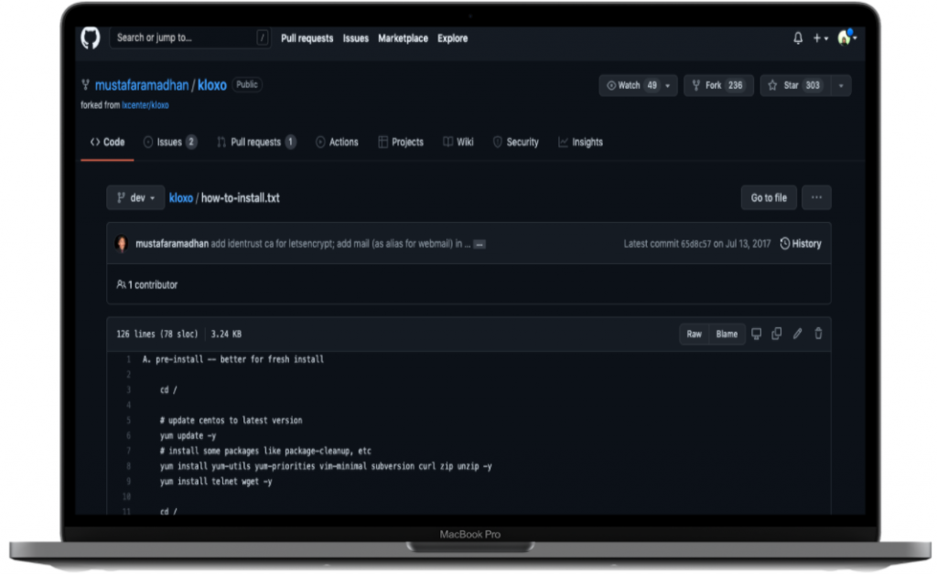The width and height of the screenshot is (937, 574).
Task: Expand the Watch button dropdown caret
Action: (x=666, y=84)
